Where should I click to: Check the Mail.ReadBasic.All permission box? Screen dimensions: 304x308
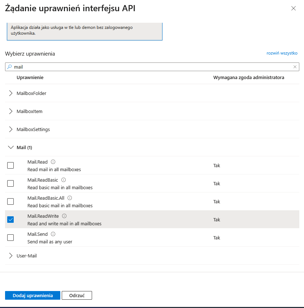click(10, 201)
